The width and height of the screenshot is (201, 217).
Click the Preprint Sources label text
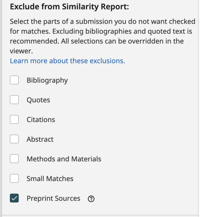pos(53,198)
